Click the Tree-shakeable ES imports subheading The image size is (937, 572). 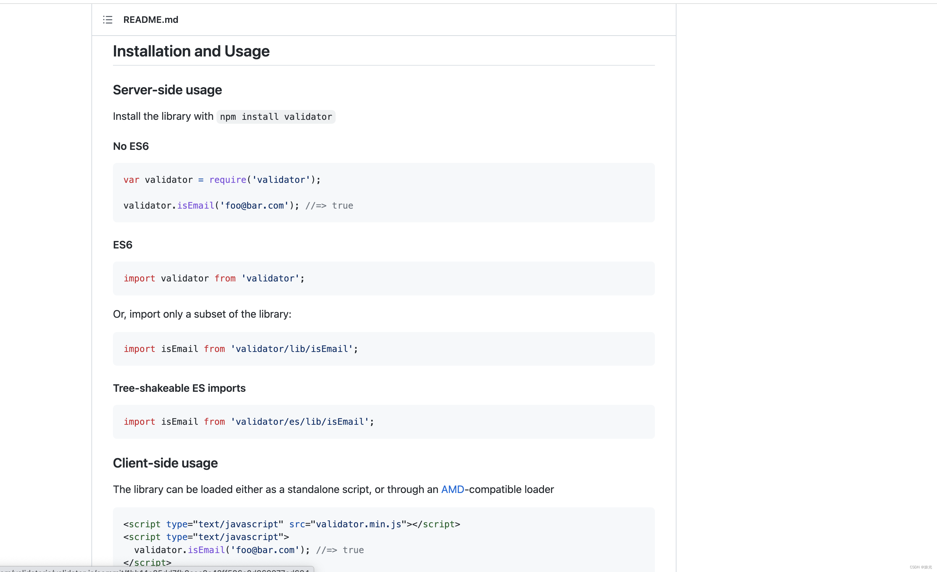[x=179, y=388]
